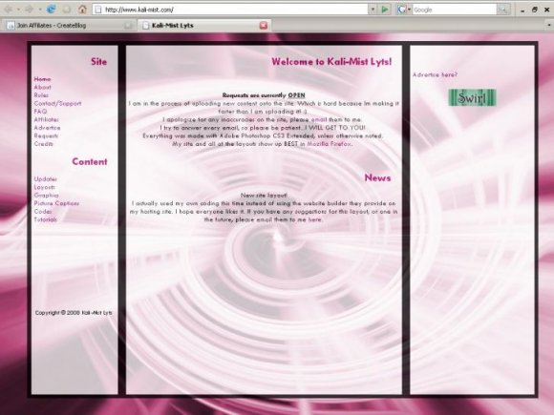The height and width of the screenshot is (415, 554).
Task: Click the Google search text box
Action: coord(455,10)
